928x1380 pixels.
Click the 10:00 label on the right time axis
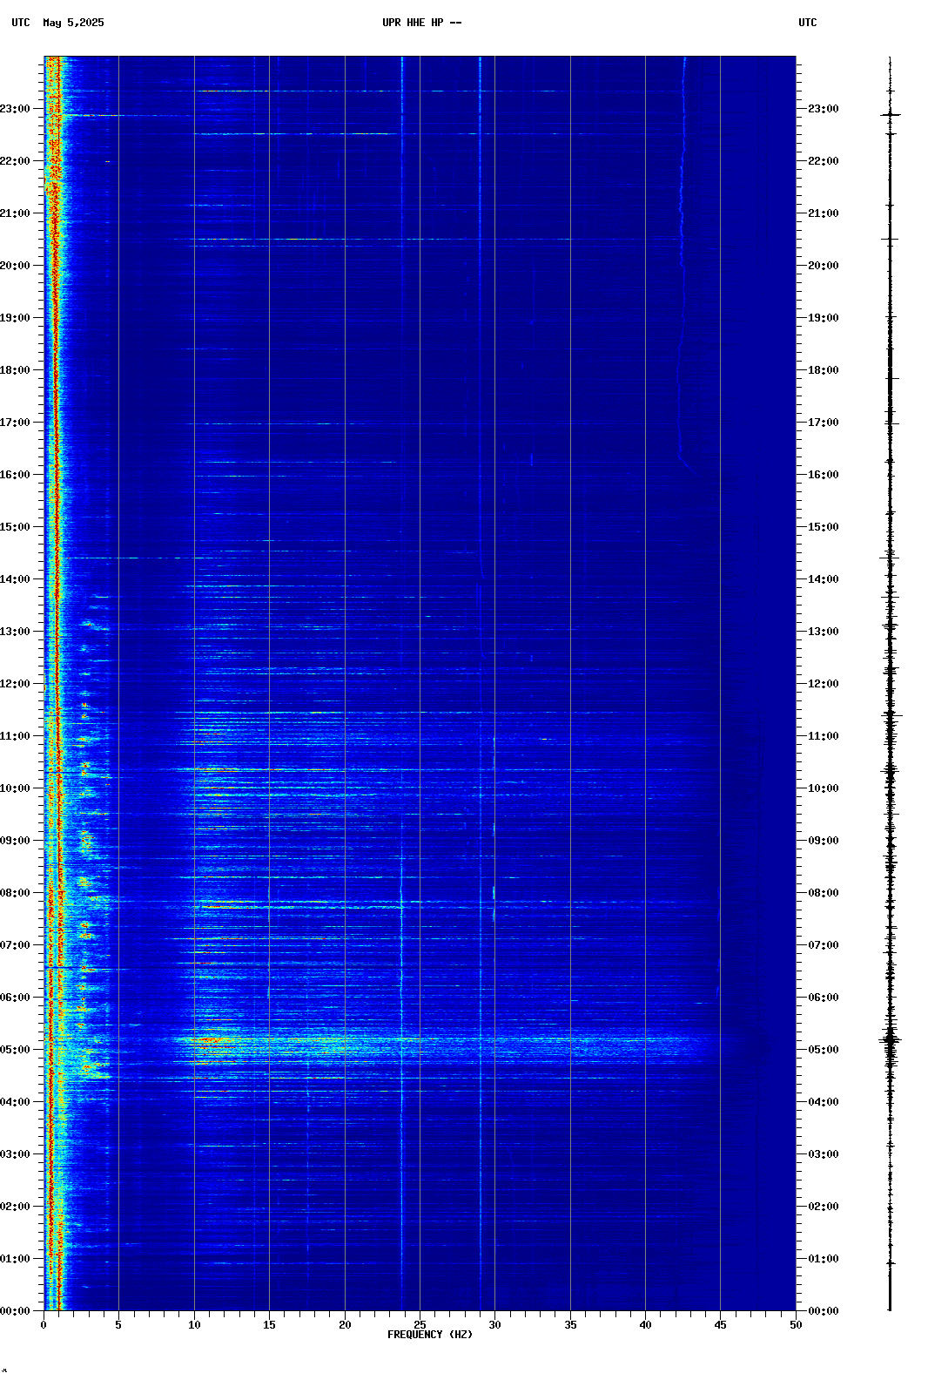tap(824, 788)
